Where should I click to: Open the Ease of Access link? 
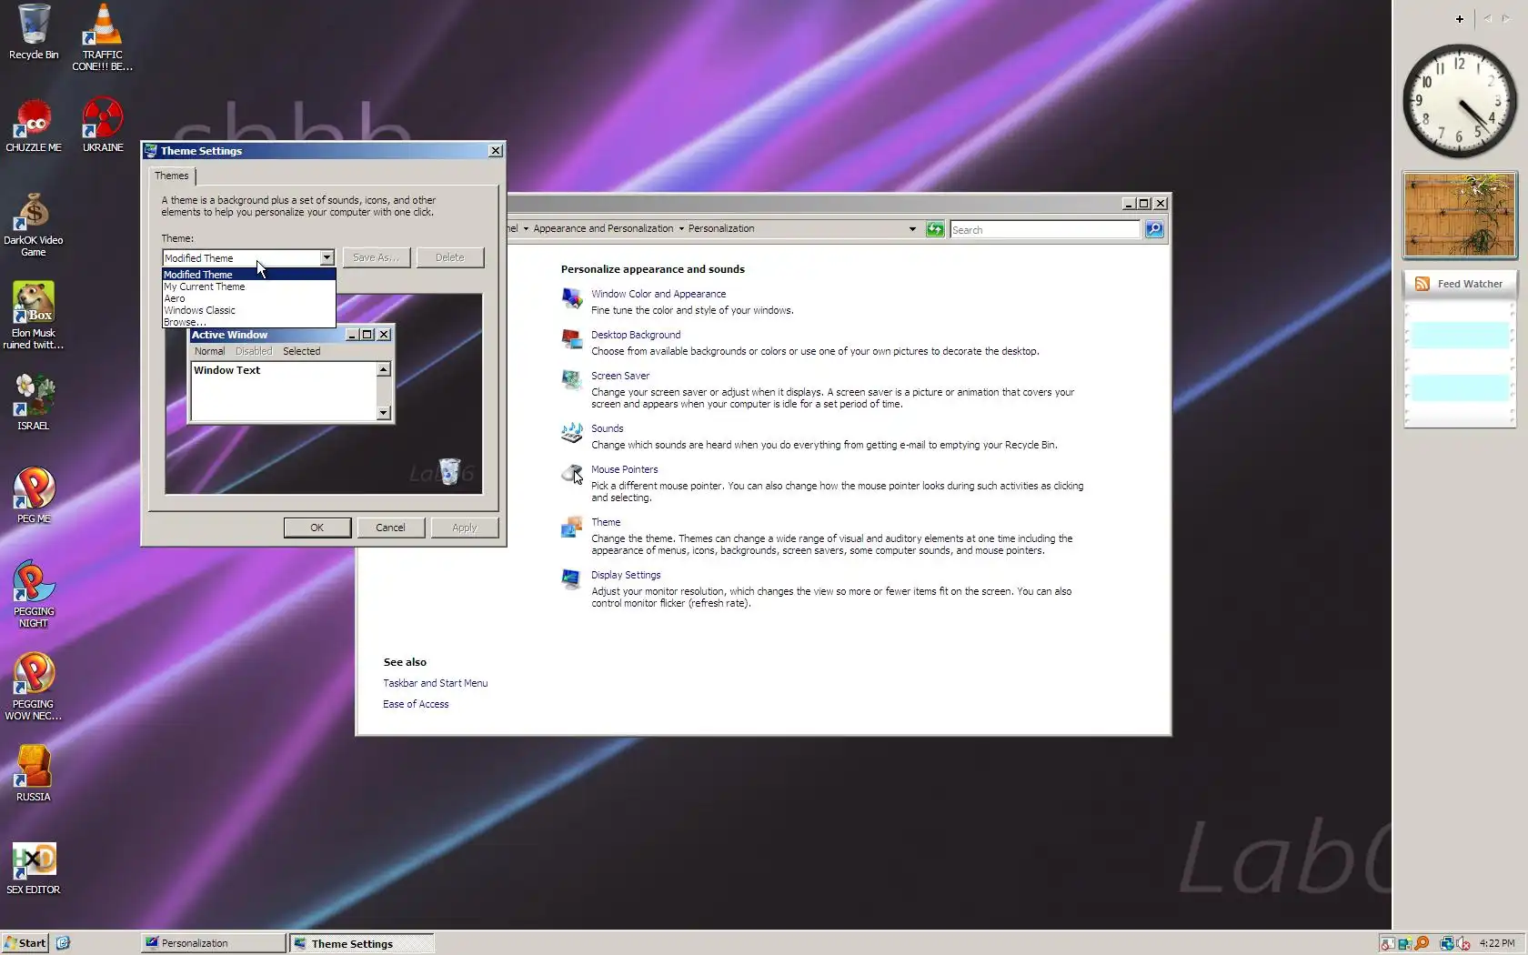pyautogui.click(x=416, y=704)
